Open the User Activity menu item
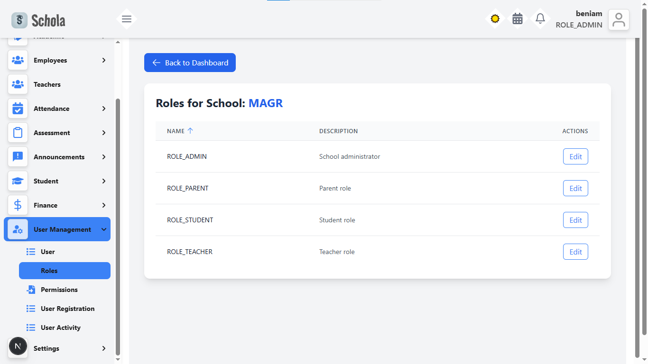Image resolution: width=648 pixels, height=364 pixels. point(60,328)
